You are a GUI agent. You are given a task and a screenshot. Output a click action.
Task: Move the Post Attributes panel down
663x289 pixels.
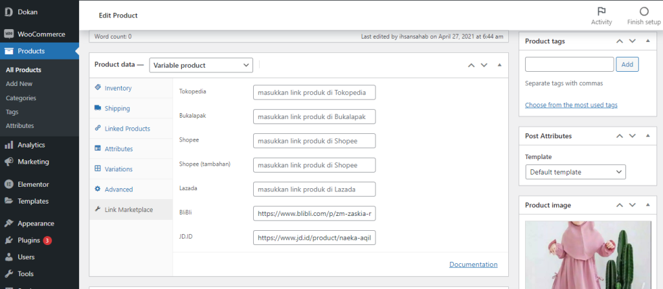tap(634, 136)
